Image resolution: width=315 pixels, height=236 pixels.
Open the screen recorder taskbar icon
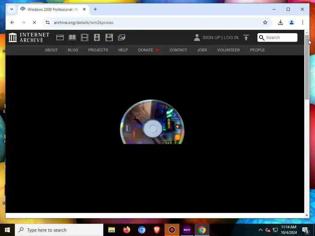pyautogui.click(x=172, y=230)
